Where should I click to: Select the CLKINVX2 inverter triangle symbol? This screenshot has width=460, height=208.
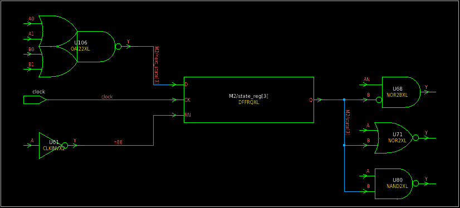coord(53,146)
